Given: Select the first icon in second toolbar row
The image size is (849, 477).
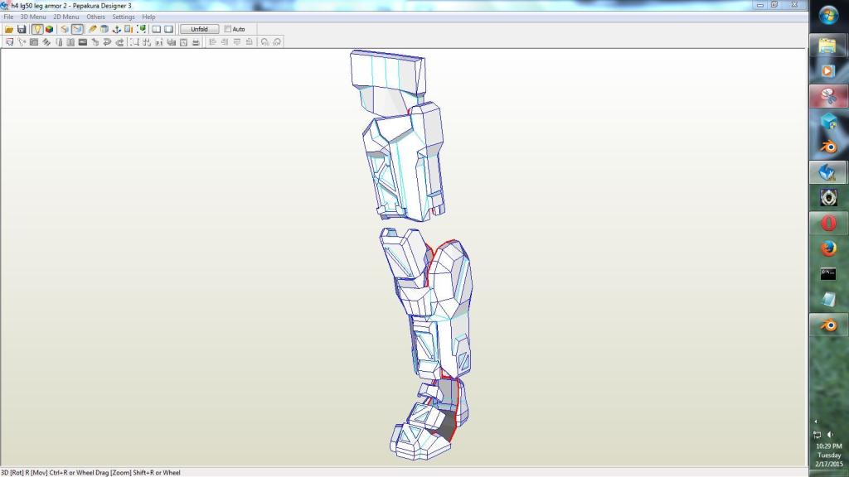Looking at the screenshot, I should pos(9,42).
